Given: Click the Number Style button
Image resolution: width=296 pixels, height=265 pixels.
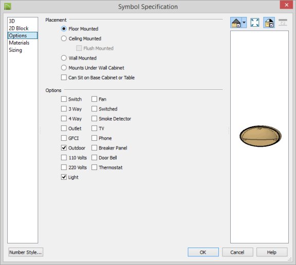Looking at the screenshot, I should tap(26, 252).
